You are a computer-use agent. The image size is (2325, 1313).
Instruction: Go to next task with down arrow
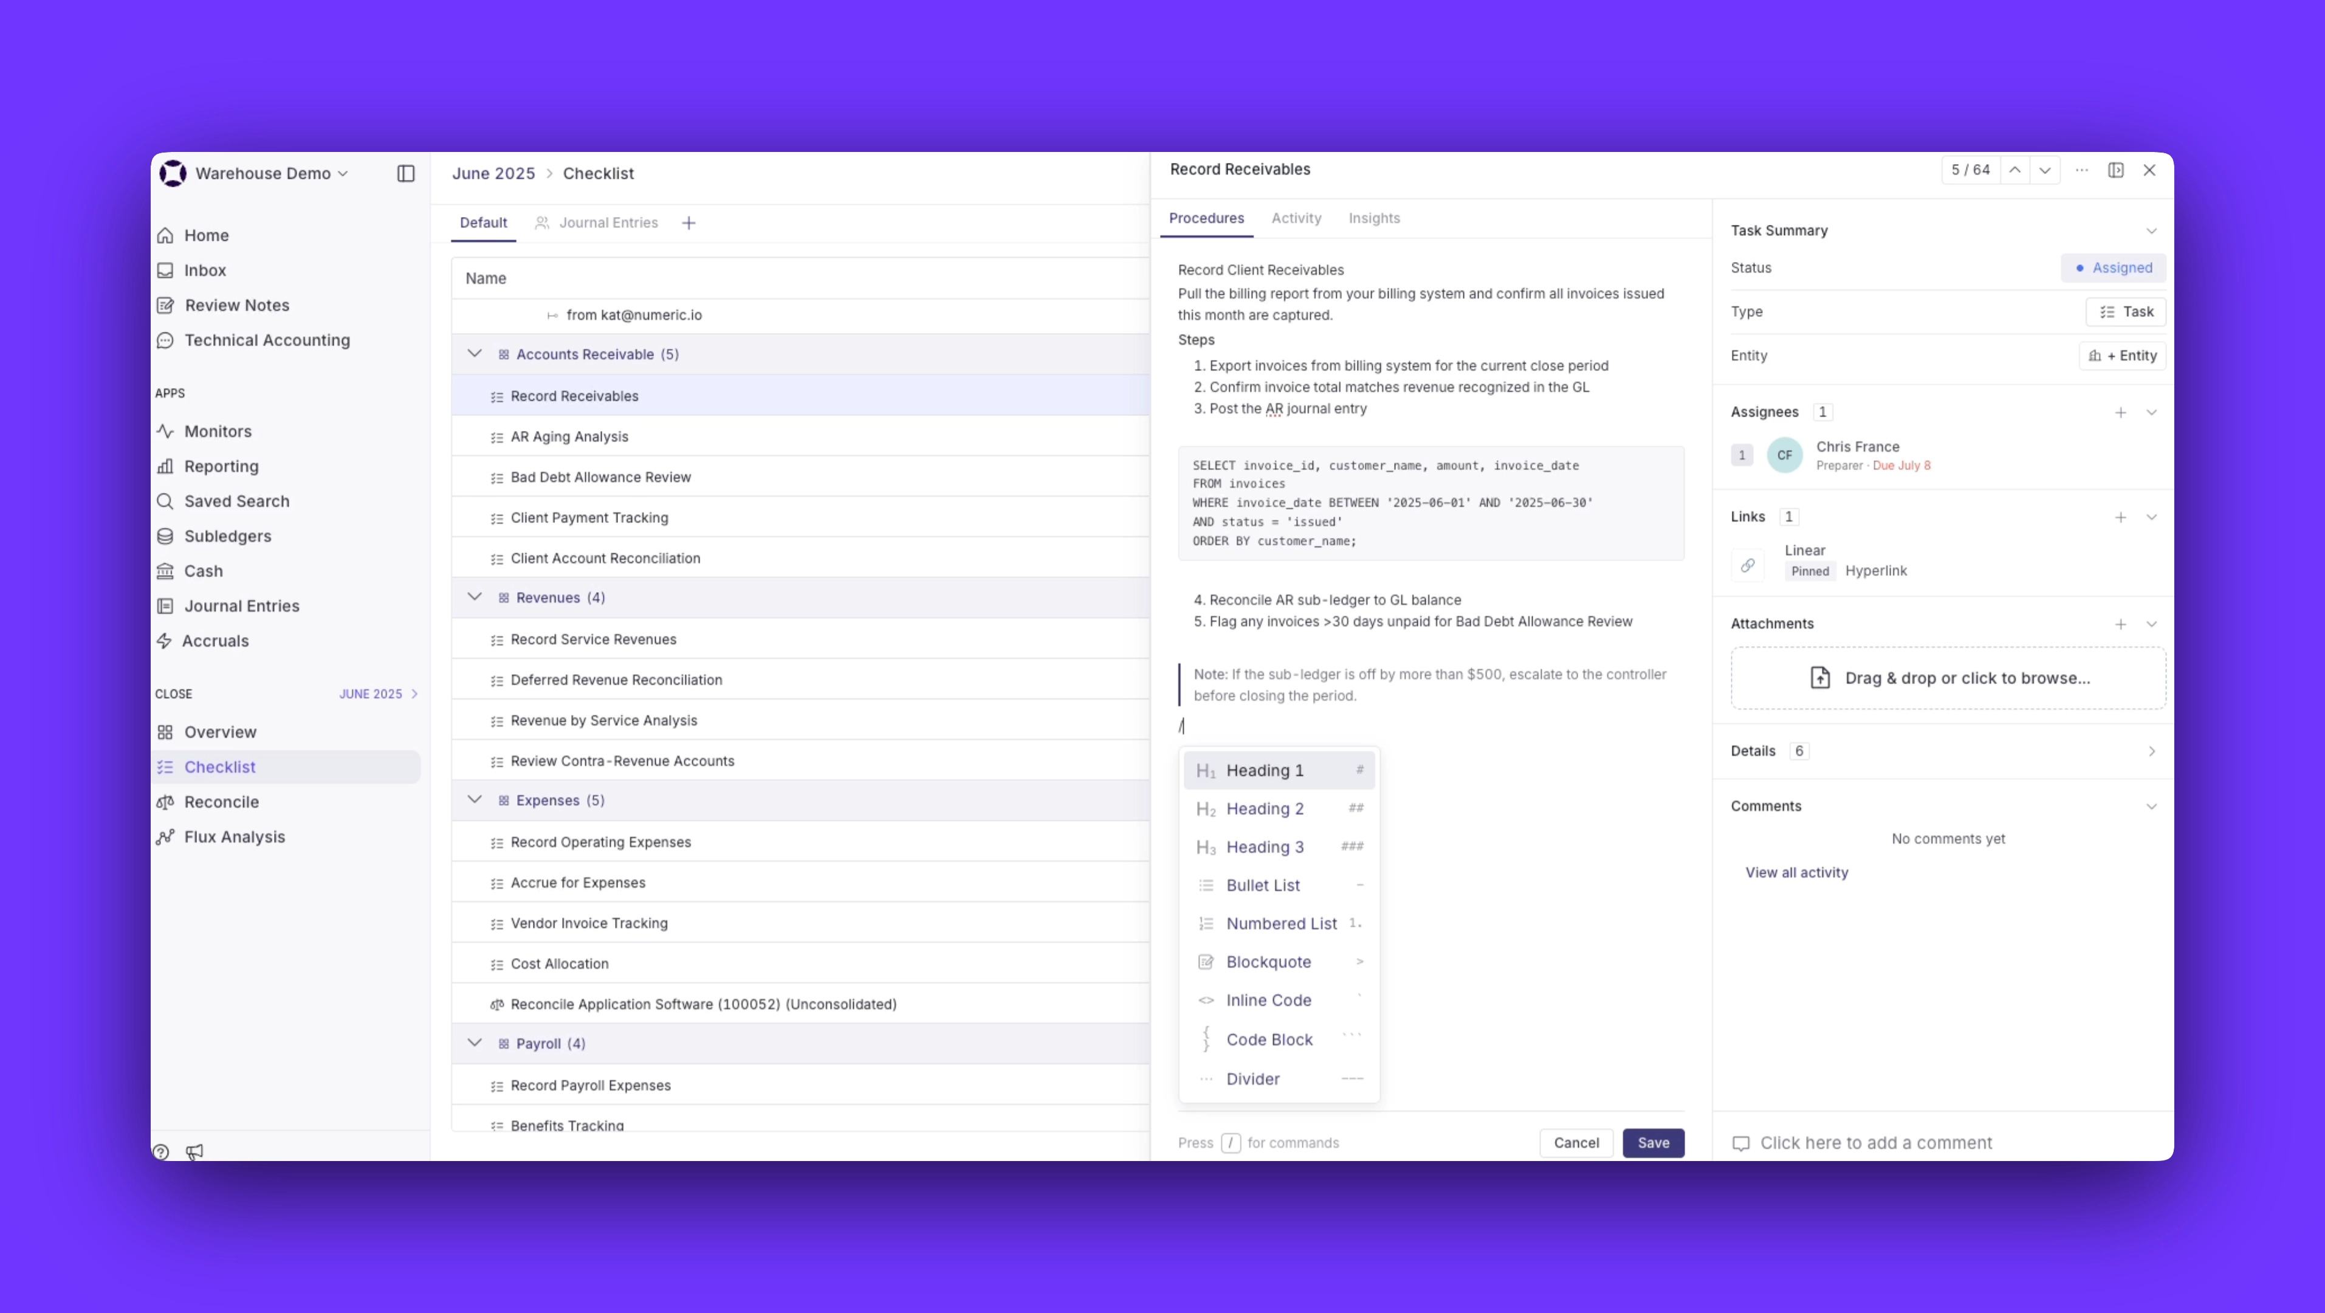point(2045,170)
